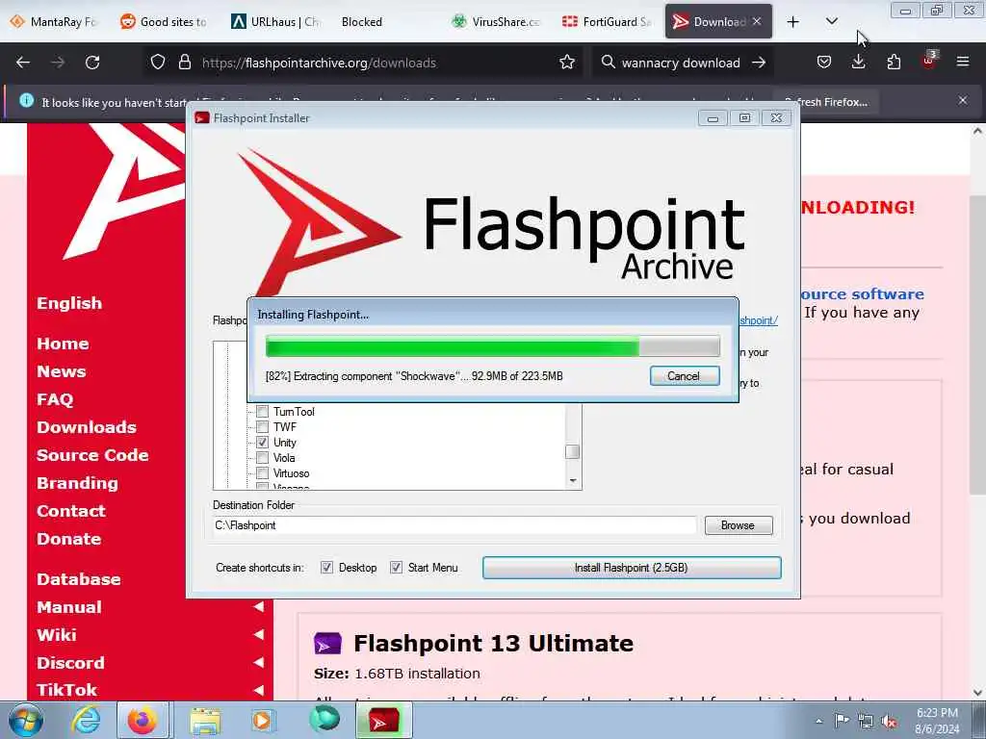Reload the current page
Screen dimensions: 986x739
pos(92,63)
